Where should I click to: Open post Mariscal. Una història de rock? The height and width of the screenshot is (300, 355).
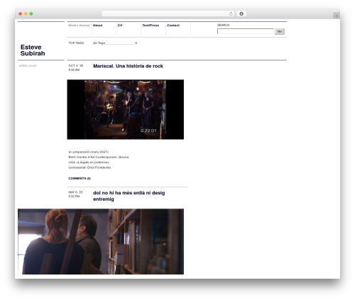pos(128,66)
